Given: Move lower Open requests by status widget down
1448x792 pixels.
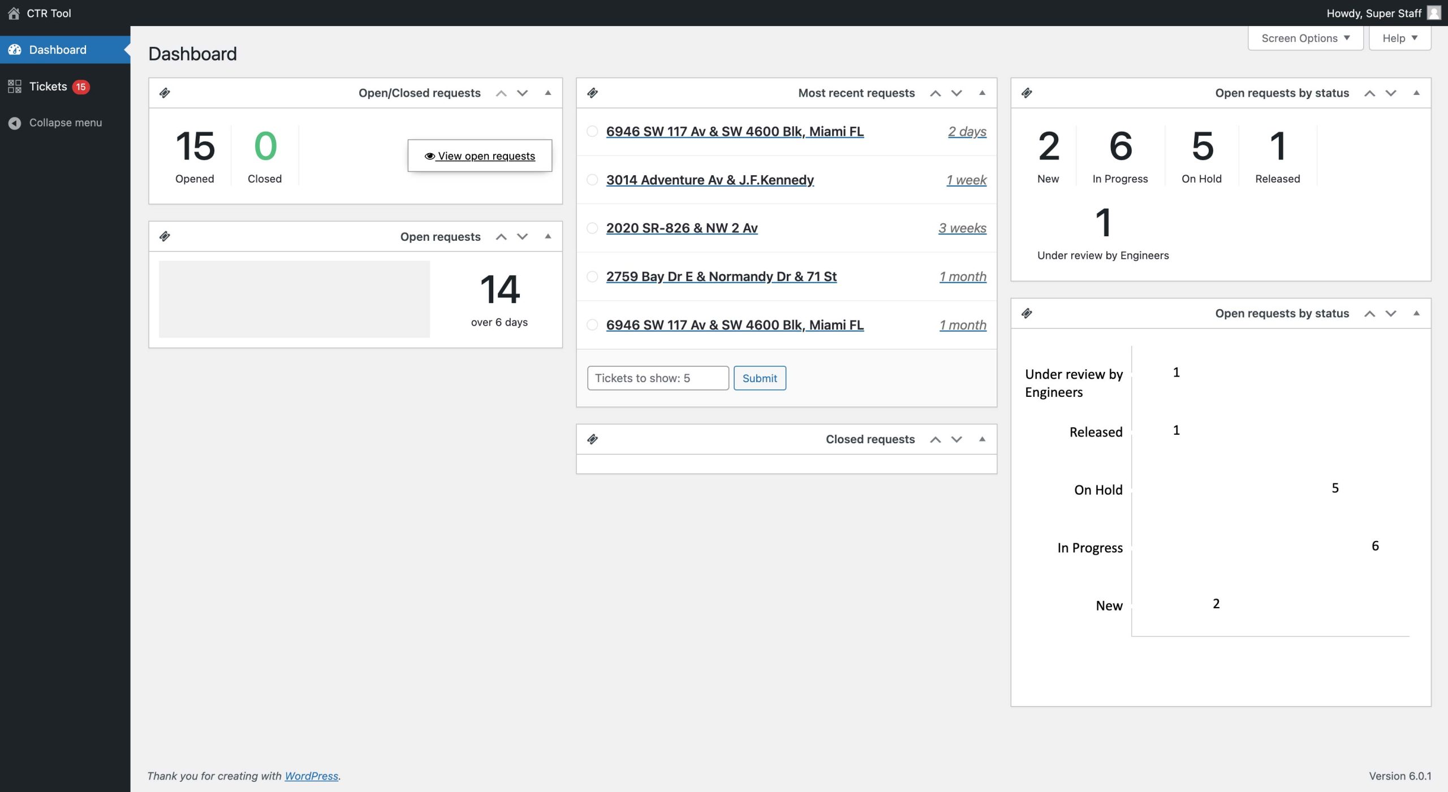Looking at the screenshot, I should [1391, 314].
